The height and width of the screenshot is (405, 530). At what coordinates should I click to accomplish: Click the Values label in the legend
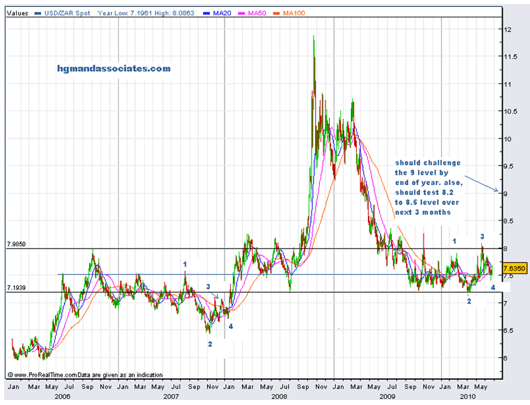[18, 13]
